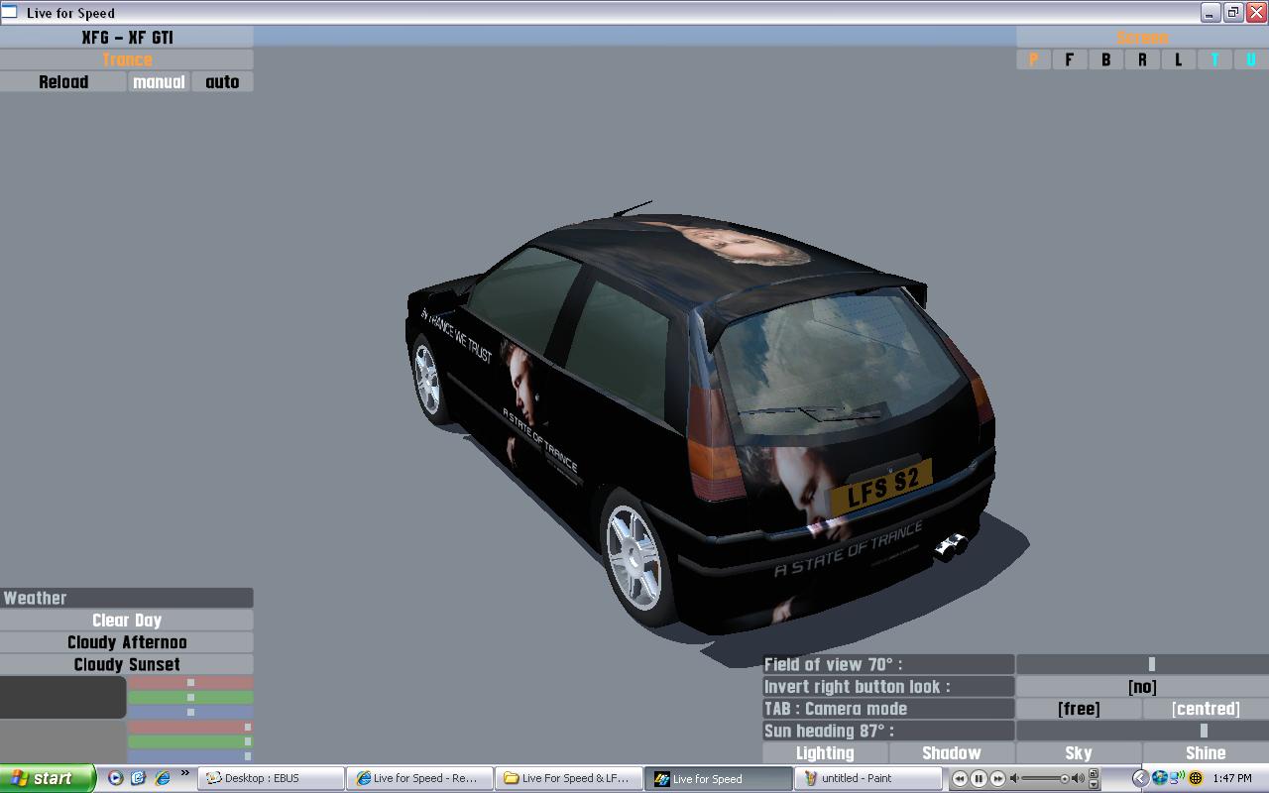Image resolution: width=1269 pixels, height=793 pixels.
Task: Select Cloudy Sunset weather
Action: pyautogui.click(x=127, y=664)
